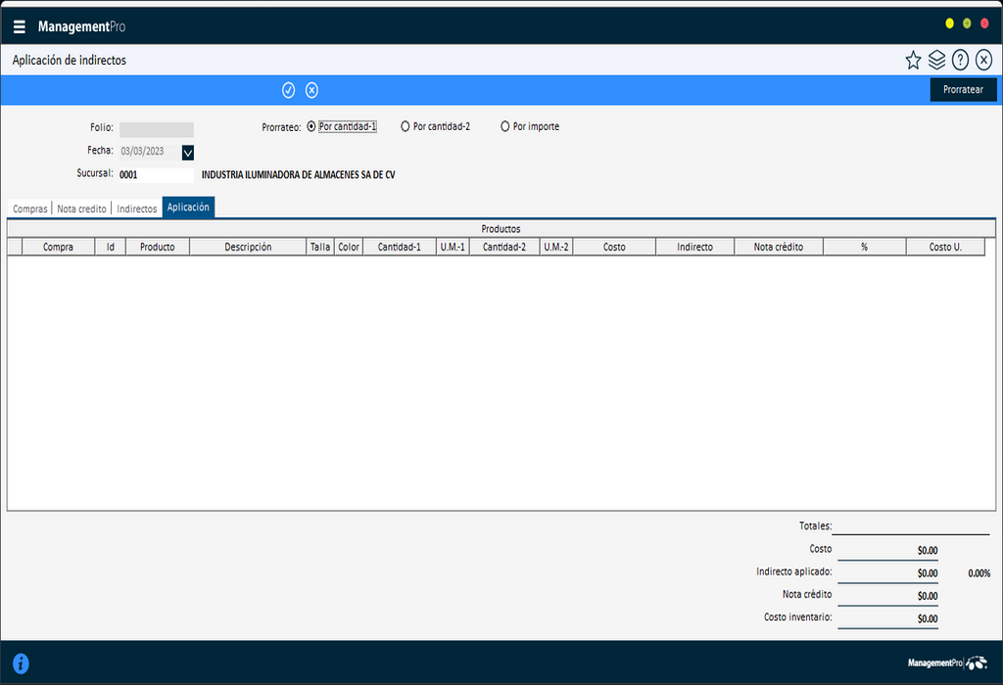This screenshot has height=685, width=1003.
Task: Click the circled X exit icon
Action: [983, 60]
